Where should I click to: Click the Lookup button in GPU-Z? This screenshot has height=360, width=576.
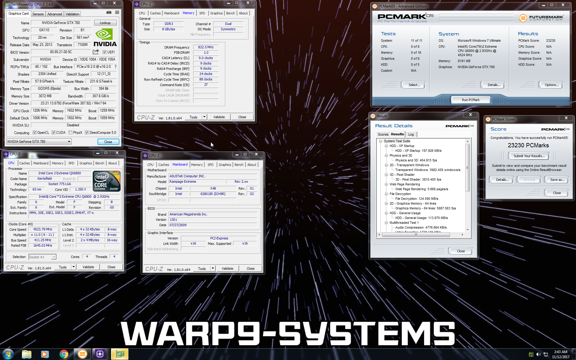[x=105, y=23]
